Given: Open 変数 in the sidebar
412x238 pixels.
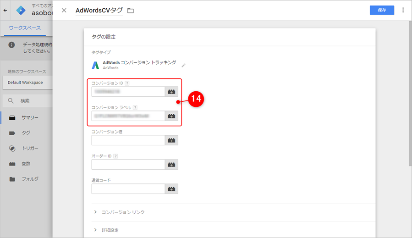Looking at the screenshot, I should [27, 164].
